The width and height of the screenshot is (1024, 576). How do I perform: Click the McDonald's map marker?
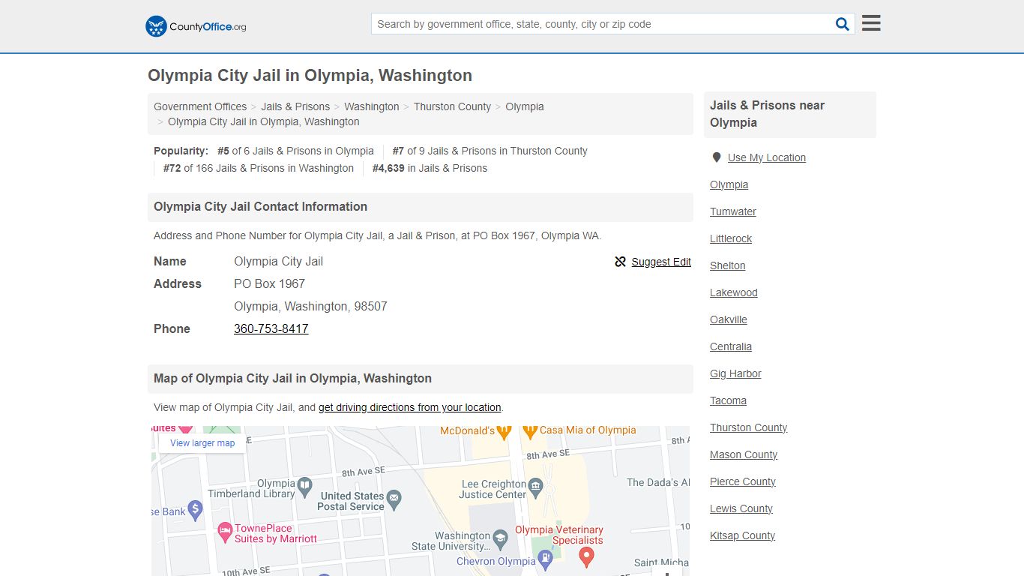[x=505, y=432]
